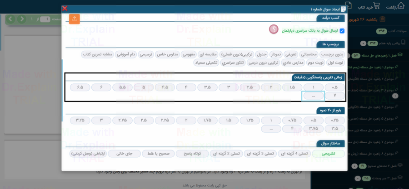
Task: Click the book icon beside ریاضی پایه هفتم
Action: 403,42
